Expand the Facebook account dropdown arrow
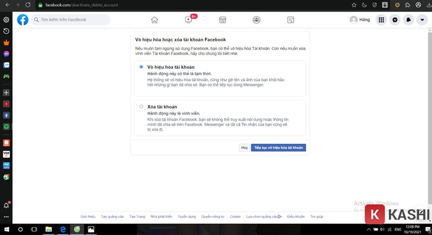The height and width of the screenshot is (235, 432). point(422,20)
